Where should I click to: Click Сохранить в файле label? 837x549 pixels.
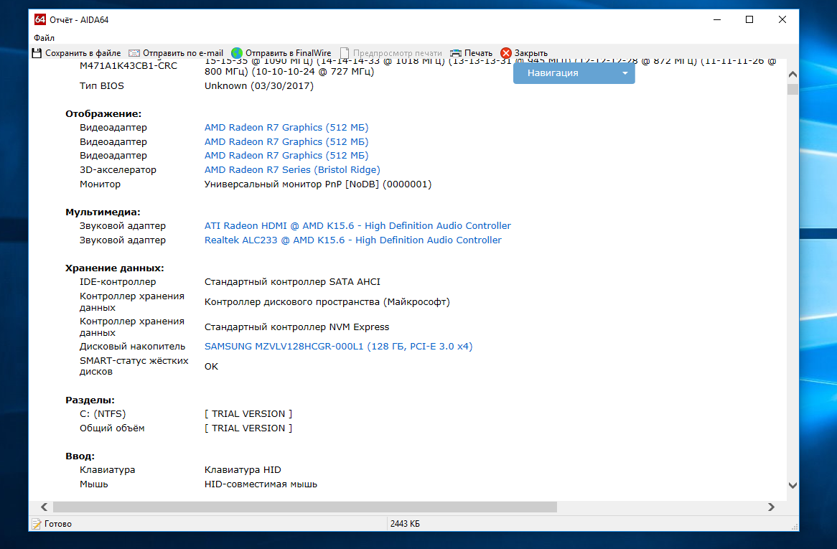coord(83,53)
